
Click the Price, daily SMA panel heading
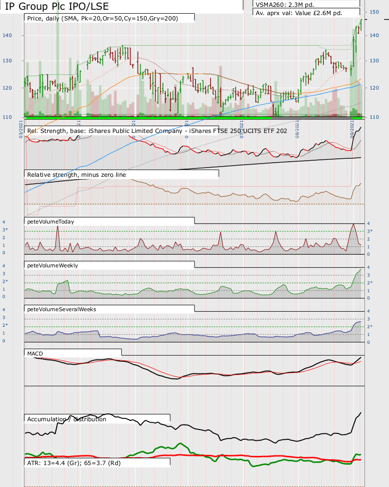(x=103, y=19)
